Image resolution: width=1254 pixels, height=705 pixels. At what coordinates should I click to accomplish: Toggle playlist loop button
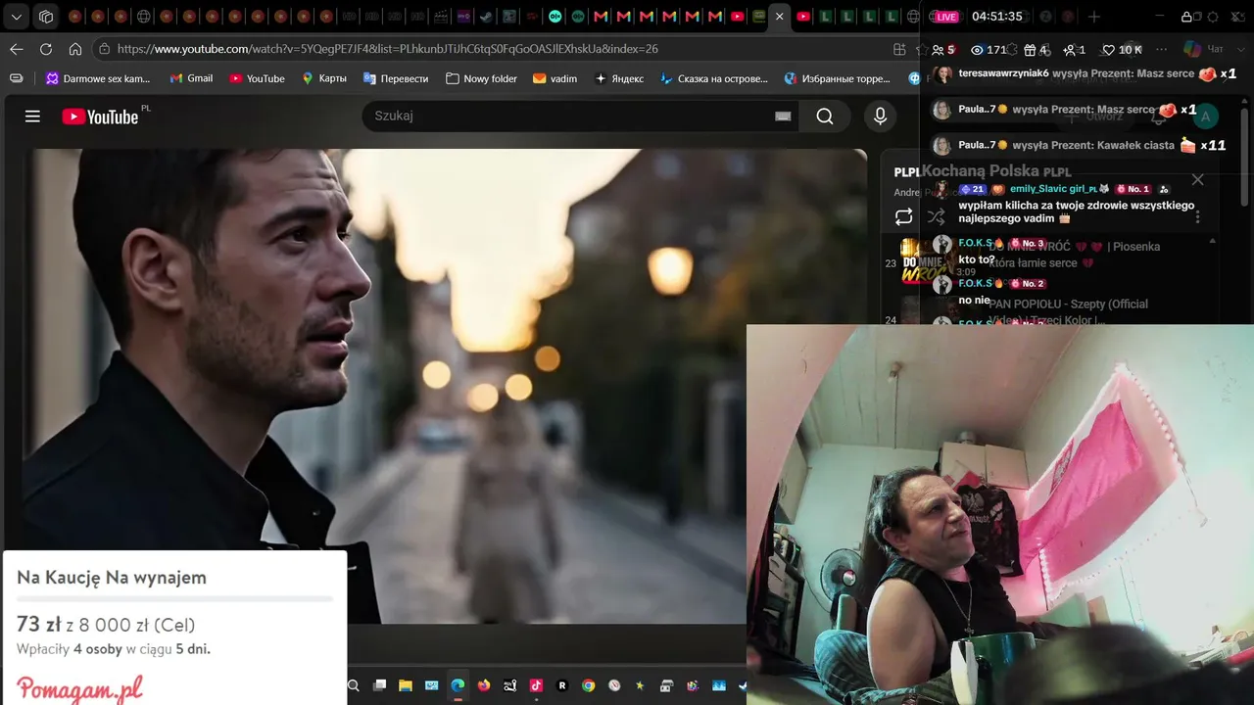coord(903,217)
